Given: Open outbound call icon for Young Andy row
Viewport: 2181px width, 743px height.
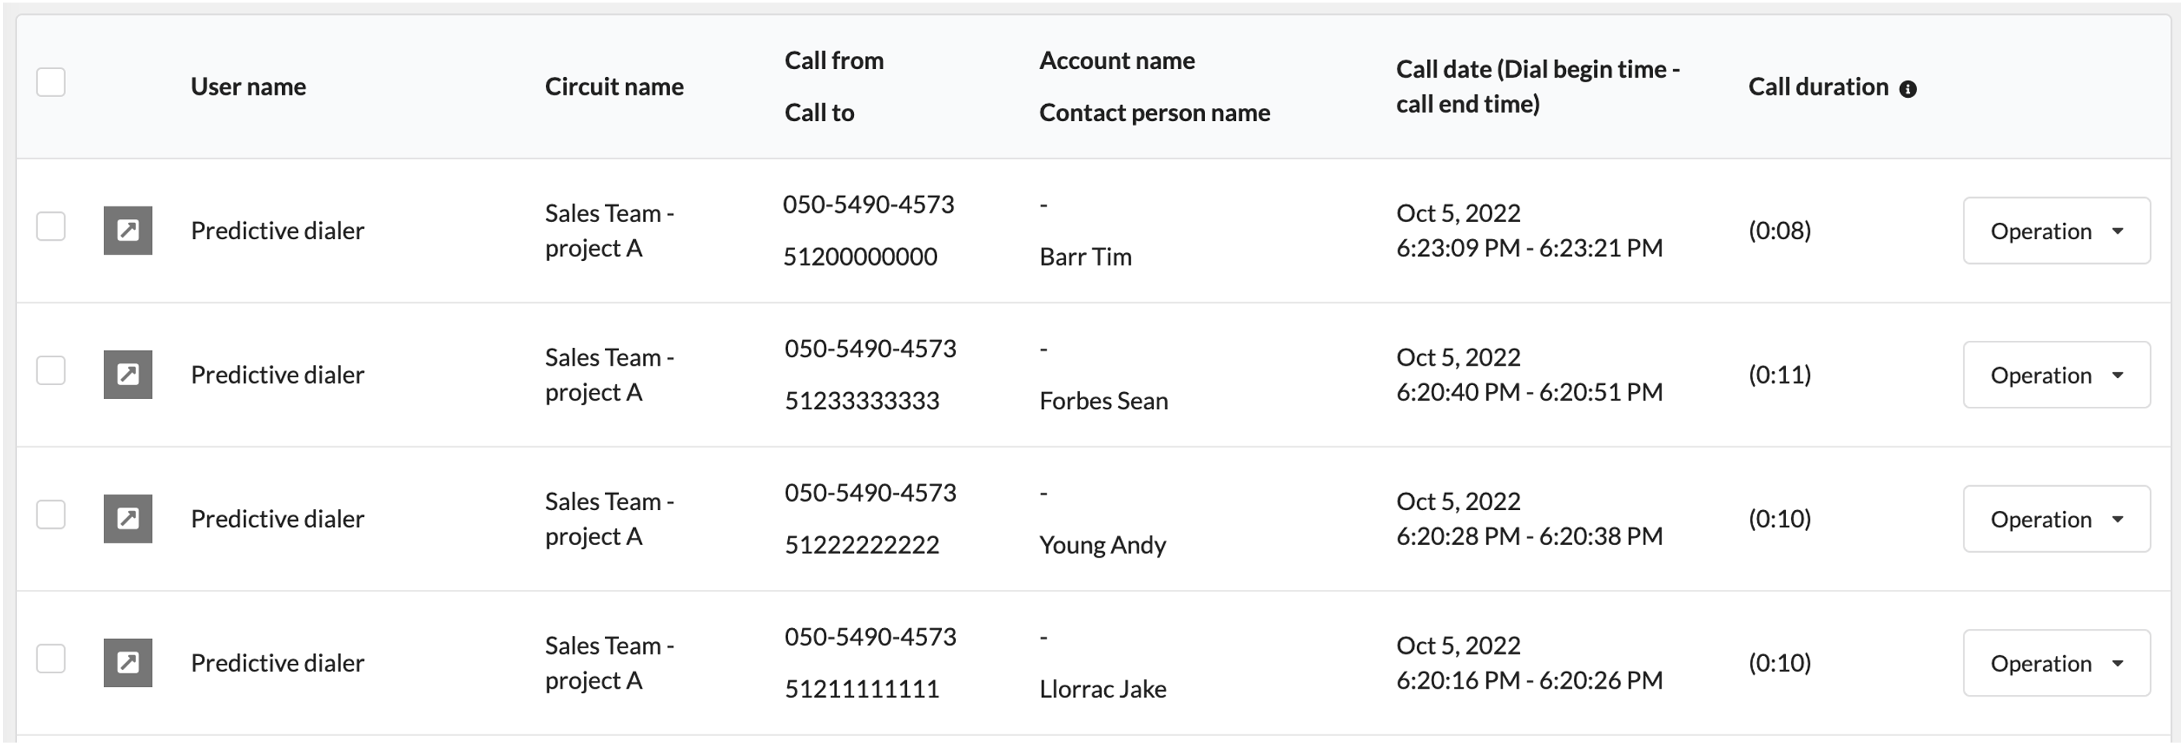Looking at the screenshot, I should [x=128, y=518].
